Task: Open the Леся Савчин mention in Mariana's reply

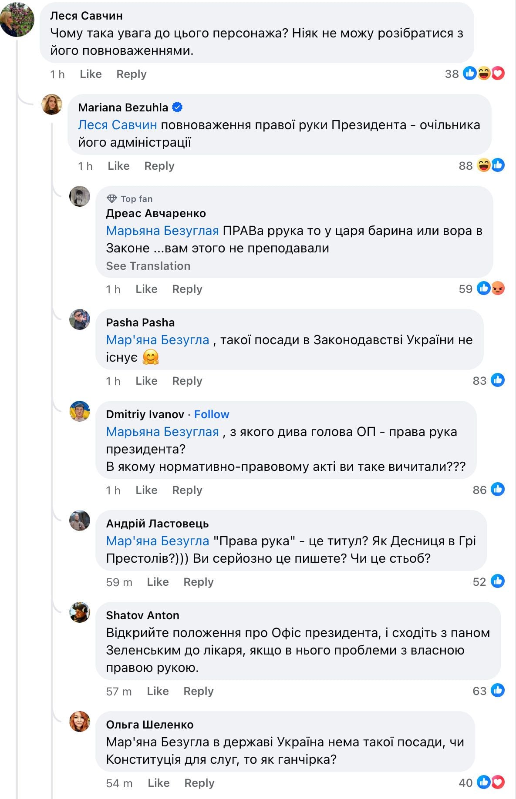Action: coord(118,125)
